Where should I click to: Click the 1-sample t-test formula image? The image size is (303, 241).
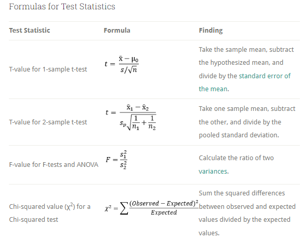122,64
